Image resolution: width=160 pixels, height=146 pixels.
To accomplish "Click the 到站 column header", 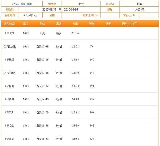I will 42,24.
